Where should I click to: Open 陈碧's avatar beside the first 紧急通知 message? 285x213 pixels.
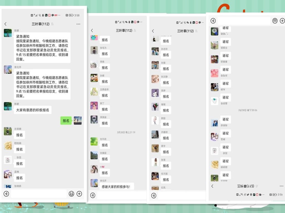tap(8, 33)
